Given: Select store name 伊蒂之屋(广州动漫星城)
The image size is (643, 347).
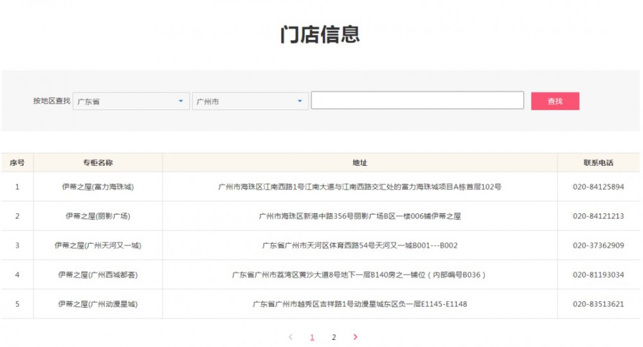Looking at the screenshot, I should (x=98, y=304).
